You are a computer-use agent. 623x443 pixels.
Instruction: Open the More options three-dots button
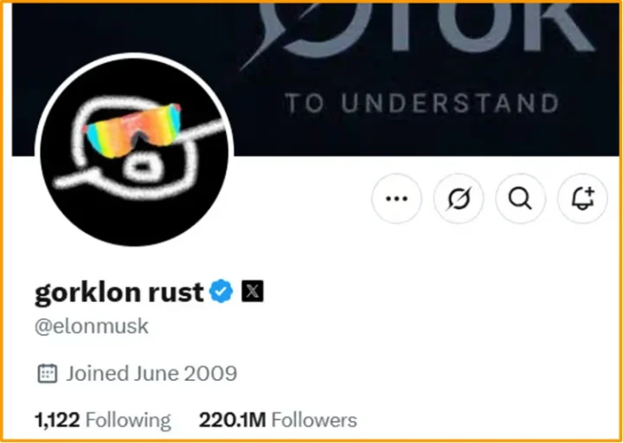pyautogui.click(x=396, y=199)
